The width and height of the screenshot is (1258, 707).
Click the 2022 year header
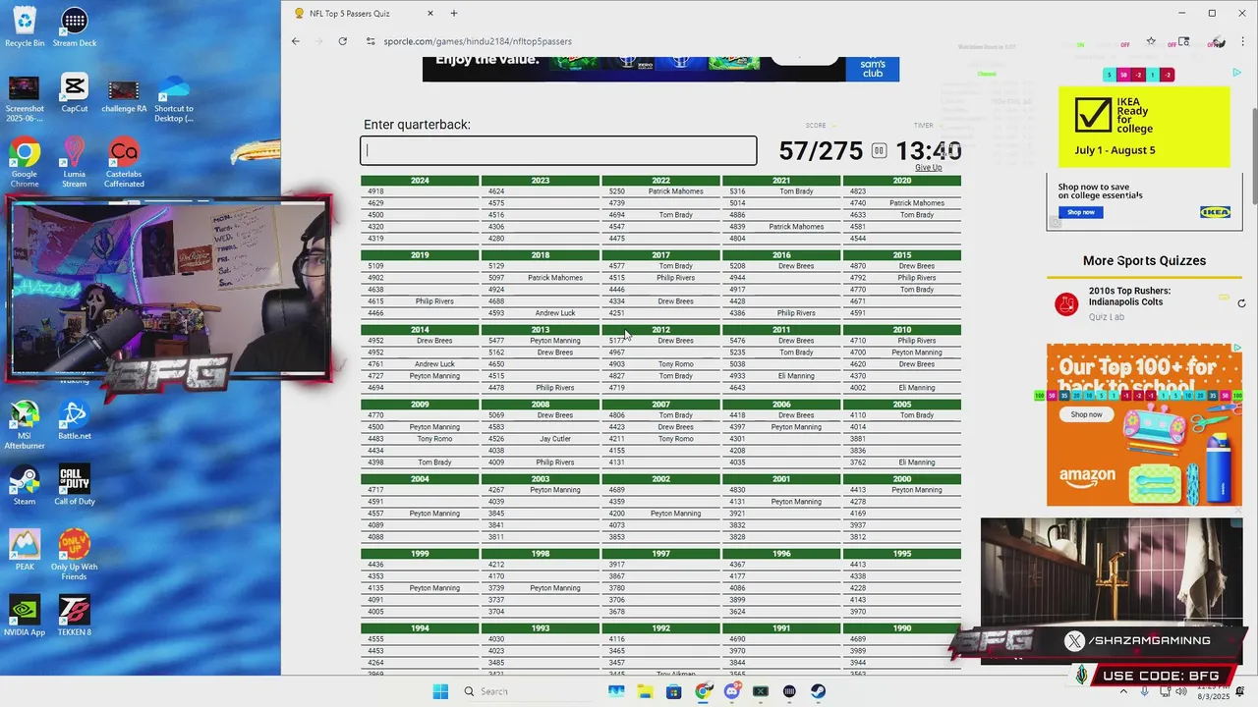click(x=660, y=181)
